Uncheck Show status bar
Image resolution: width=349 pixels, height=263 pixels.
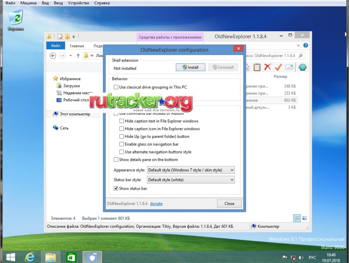[130, 188]
